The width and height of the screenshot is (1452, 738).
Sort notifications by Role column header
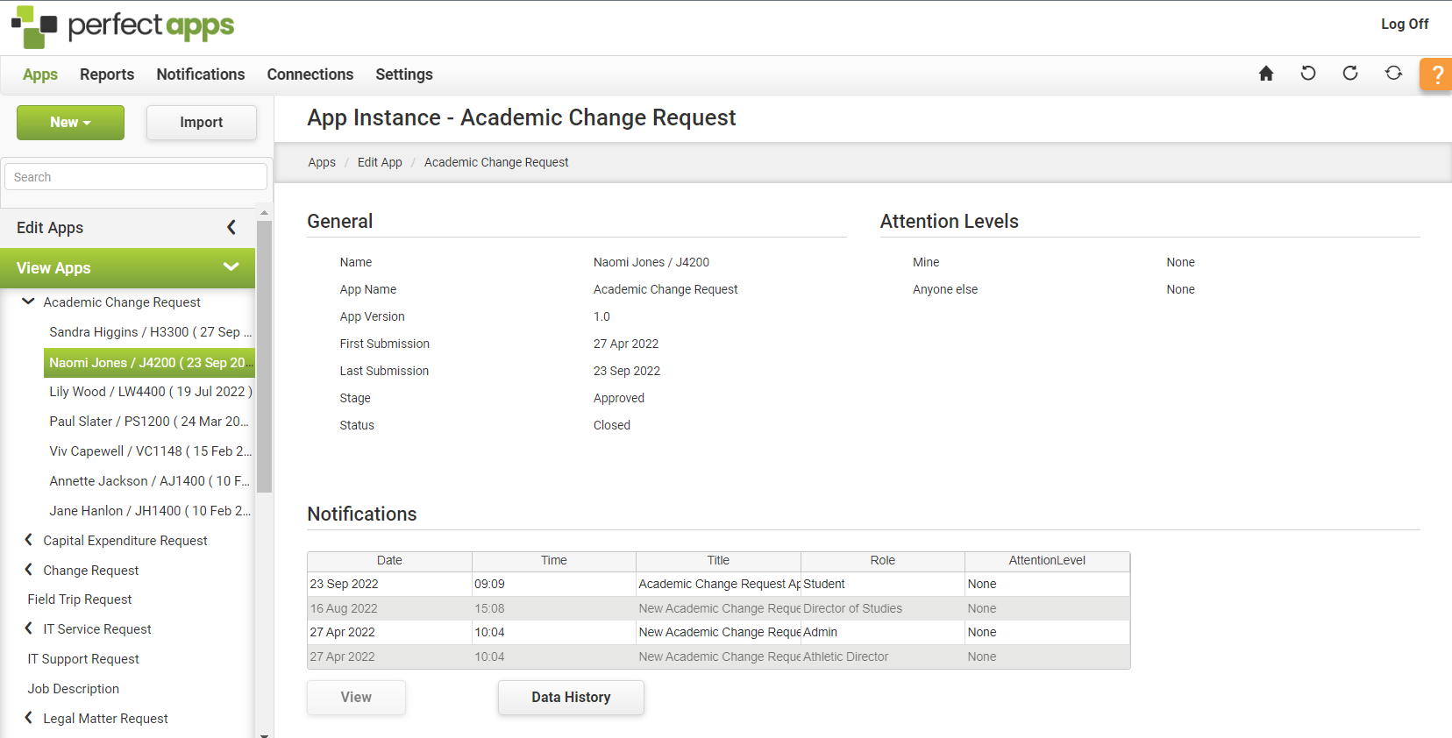[883, 561]
